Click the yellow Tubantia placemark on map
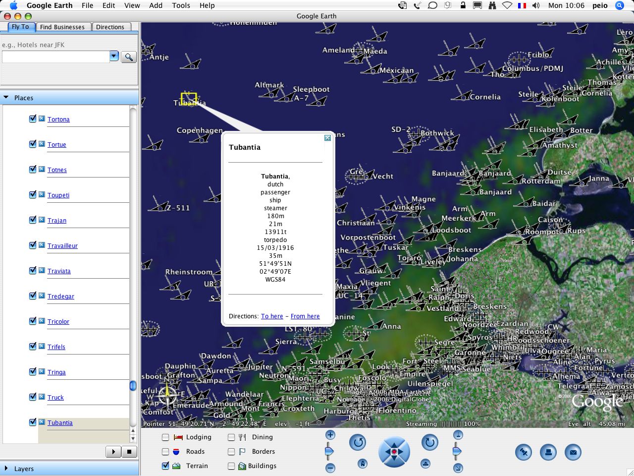The image size is (634, 476). tap(189, 99)
